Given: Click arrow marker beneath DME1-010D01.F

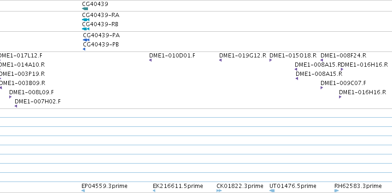Looking at the screenshot, I should (x=150, y=60).
